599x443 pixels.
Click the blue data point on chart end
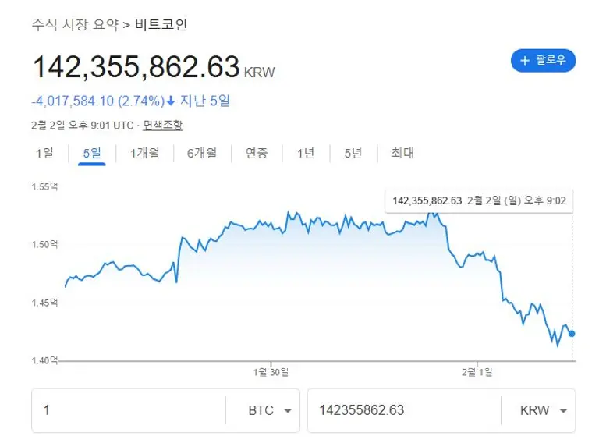572,333
